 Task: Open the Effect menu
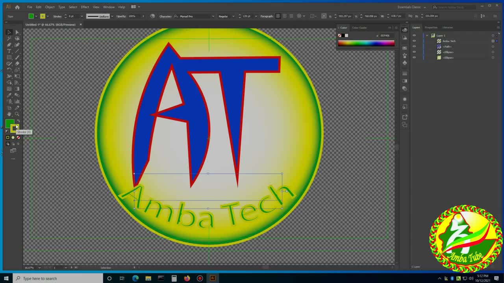85,7
